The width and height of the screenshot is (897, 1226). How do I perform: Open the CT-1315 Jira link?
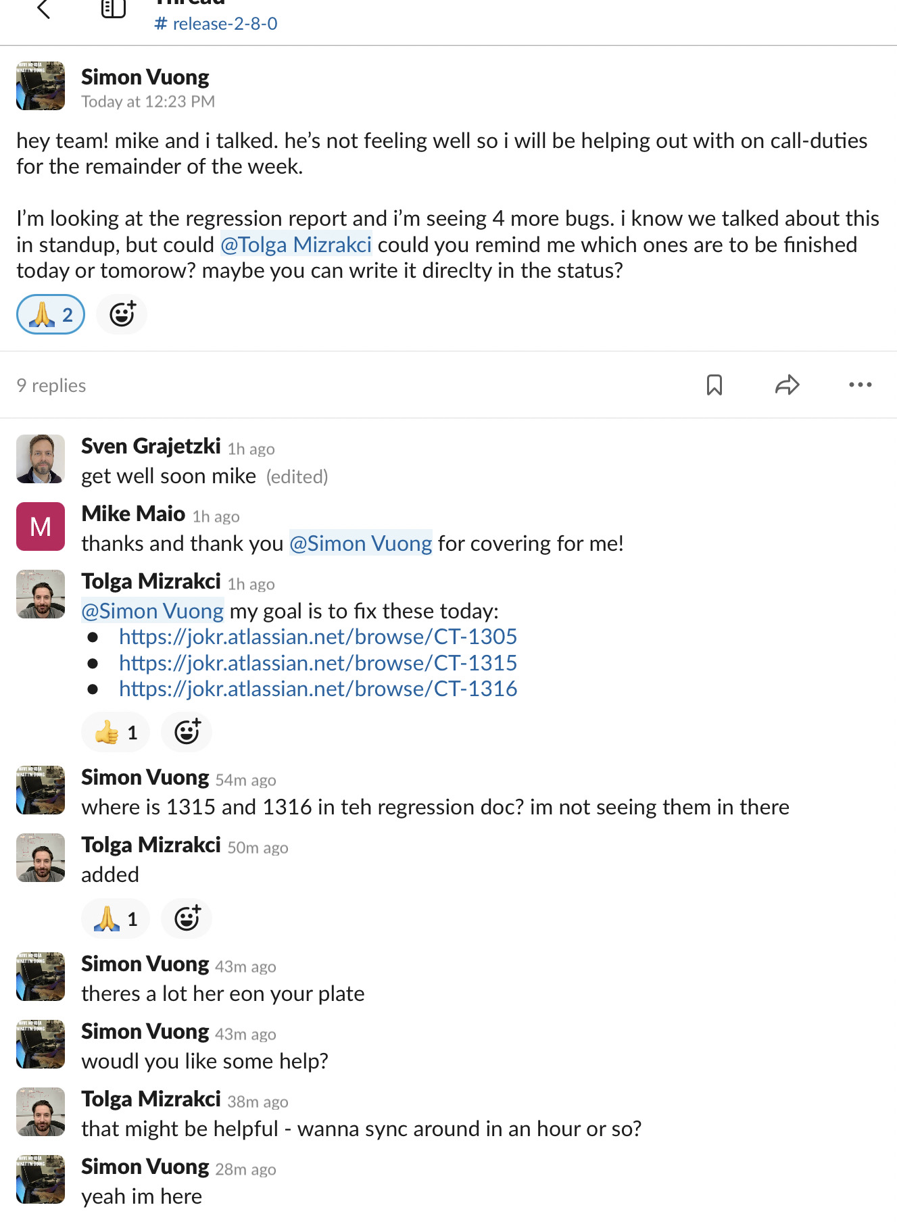318,663
